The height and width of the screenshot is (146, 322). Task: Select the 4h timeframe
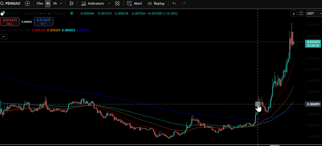coord(48,3)
